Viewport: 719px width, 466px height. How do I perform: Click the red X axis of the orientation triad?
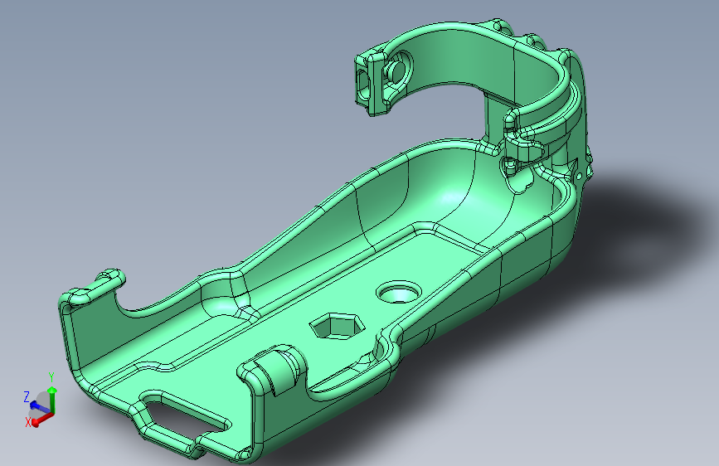(41, 420)
